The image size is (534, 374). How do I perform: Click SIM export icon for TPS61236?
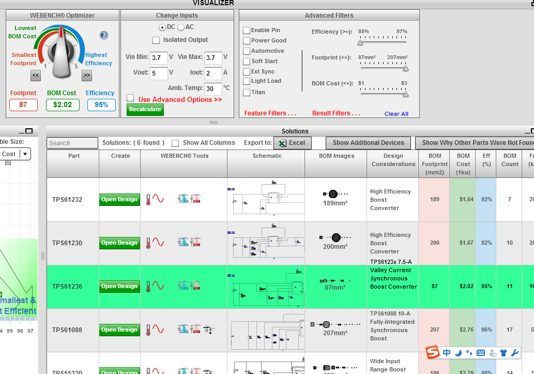click(x=195, y=286)
